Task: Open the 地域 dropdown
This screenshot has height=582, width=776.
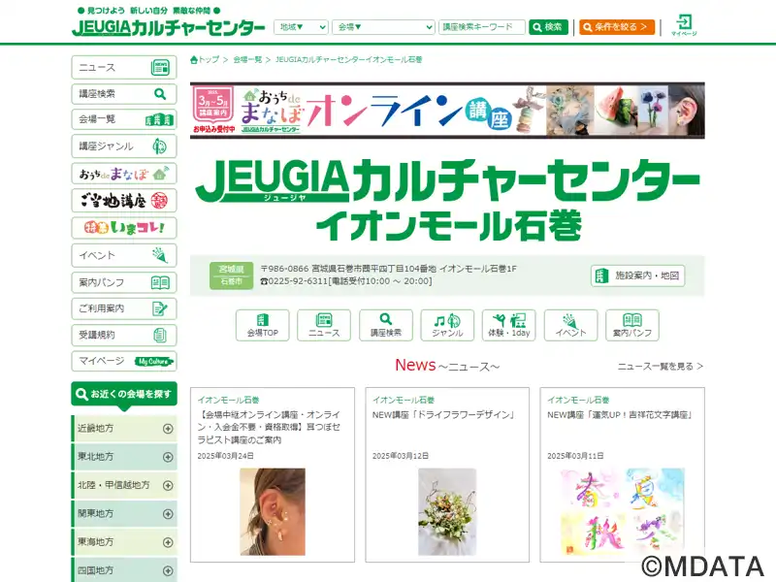Action: point(301,27)
